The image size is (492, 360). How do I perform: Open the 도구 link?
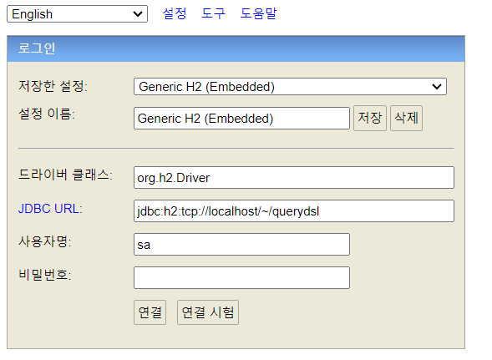[x=213, y=13]
